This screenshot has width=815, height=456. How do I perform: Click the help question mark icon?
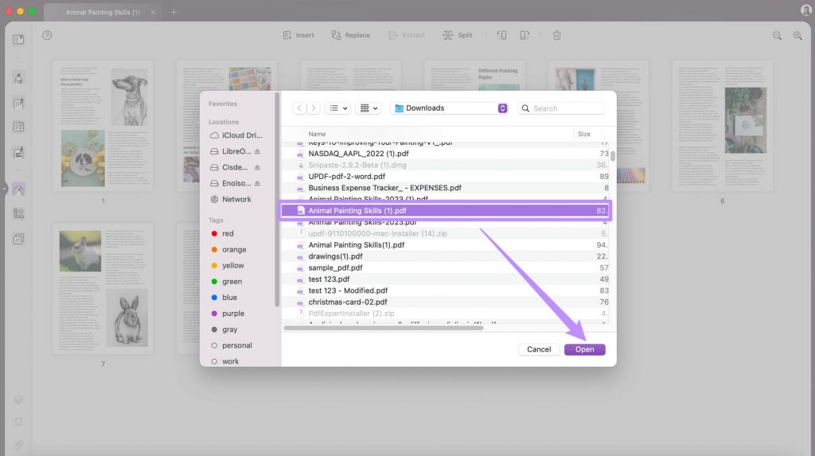click(47, 35)
